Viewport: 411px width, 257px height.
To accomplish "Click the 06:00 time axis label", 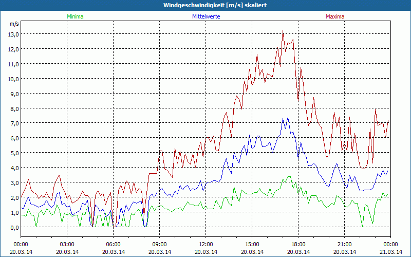I will [x=114, y=244].
